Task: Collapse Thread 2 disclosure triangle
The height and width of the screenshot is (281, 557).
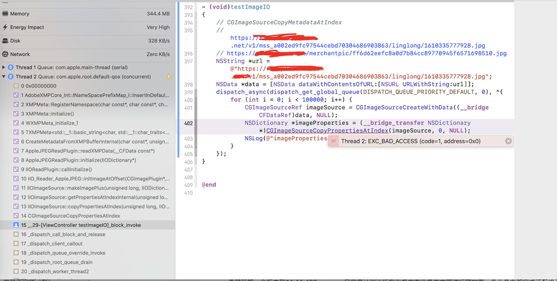Action: [x=4, y=77]
